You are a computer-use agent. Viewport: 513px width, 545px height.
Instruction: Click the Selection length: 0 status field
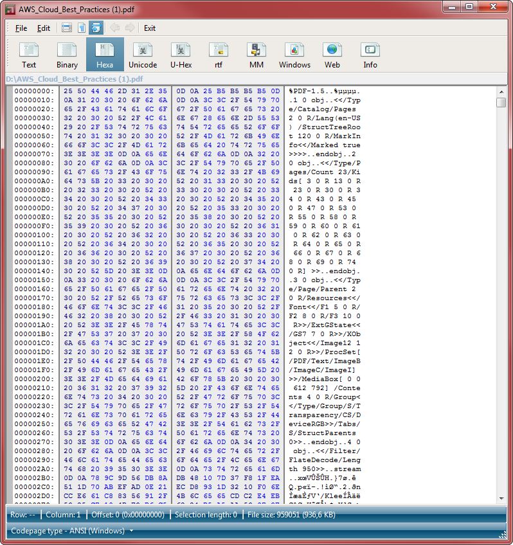tap(206, 515)
